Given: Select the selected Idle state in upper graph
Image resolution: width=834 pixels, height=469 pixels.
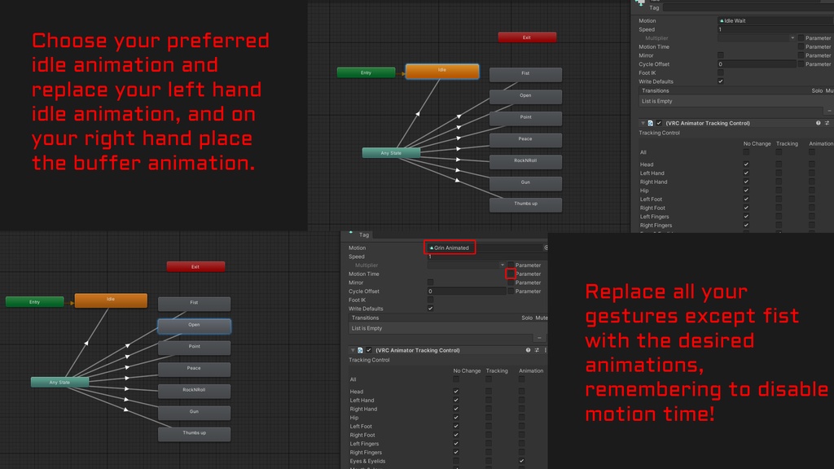Looking at the screenshot, I should click(x=442, y=72).
